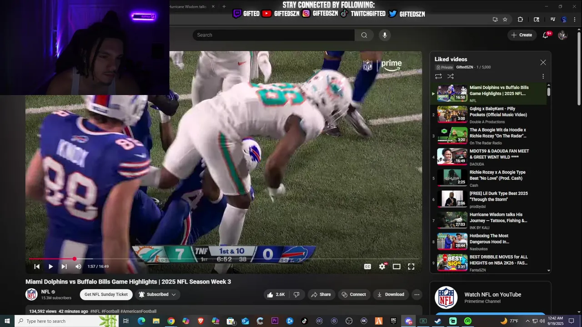Click Get NFL Sunday Ticket
The width and height of the screenshot is (582, 327).
tap(106, 294)
